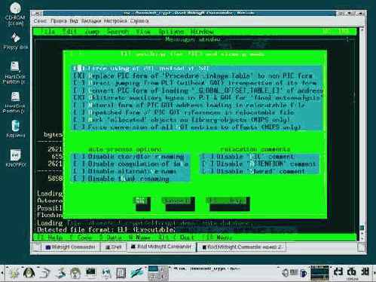Select the 'Root Midnight Commander' tab
The image size is (376, 282).
click(161, 247)
